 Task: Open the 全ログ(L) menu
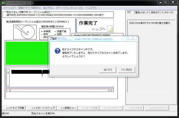(48, 8)
